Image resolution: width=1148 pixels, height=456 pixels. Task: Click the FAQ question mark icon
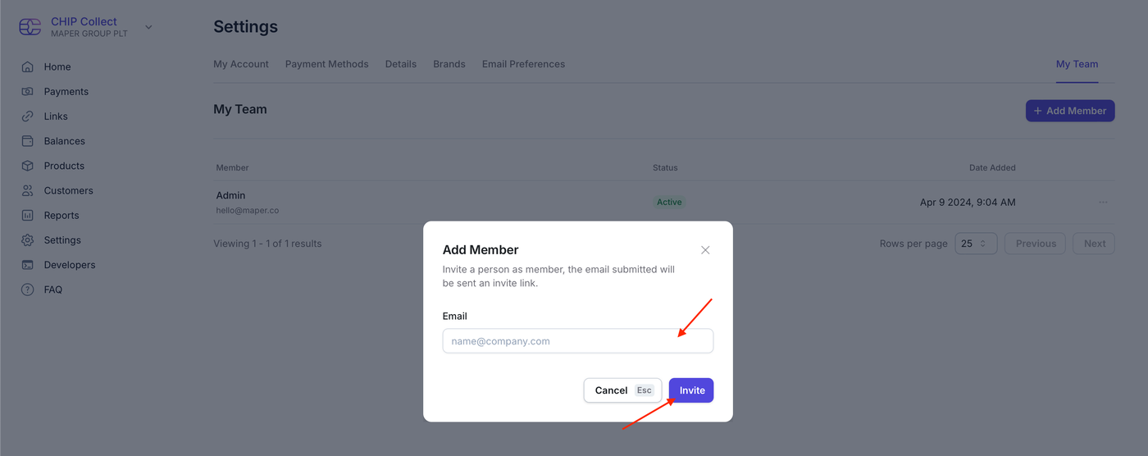tap(28, 290)
